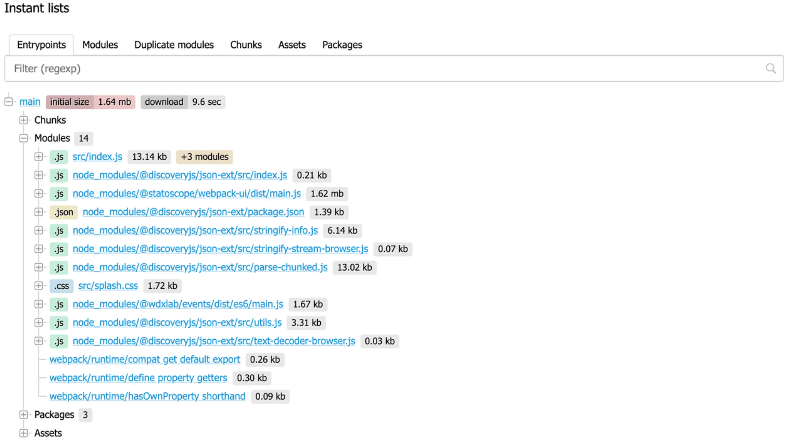
Task: Collapse the Modules tree node
Action: click(x=24, y=138)
